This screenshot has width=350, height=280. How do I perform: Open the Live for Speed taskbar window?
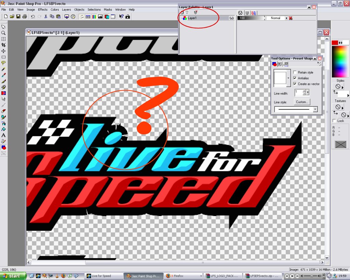pos(104,276)
